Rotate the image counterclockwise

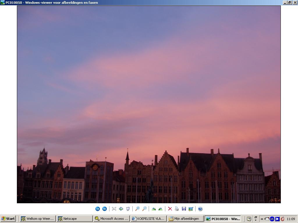(160, 209)
